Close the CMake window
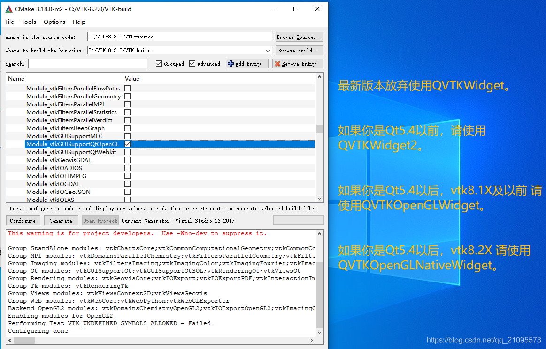The height and width of the screenshot is (349, 546). point(317,9)
